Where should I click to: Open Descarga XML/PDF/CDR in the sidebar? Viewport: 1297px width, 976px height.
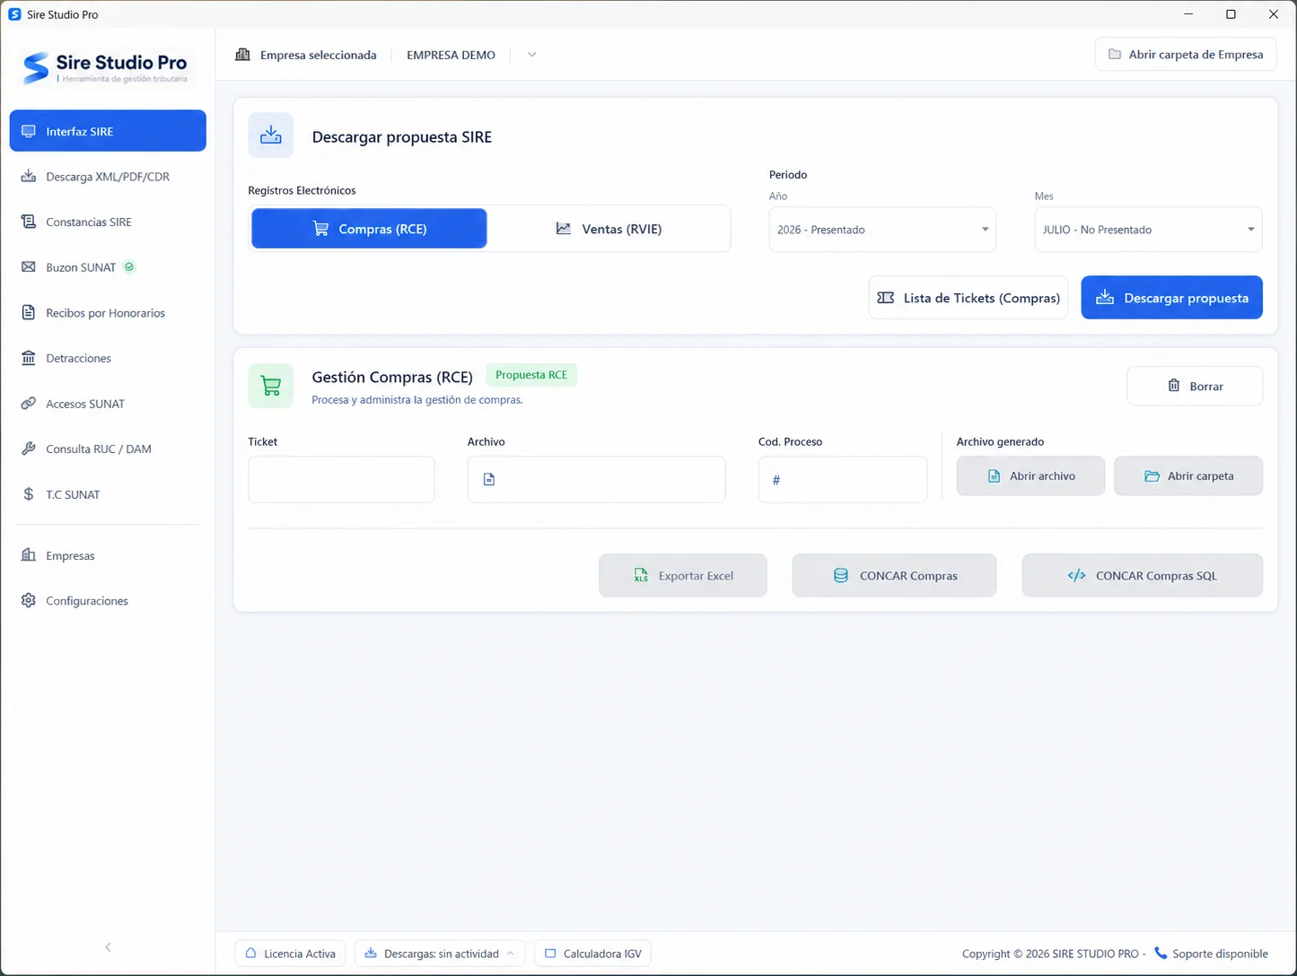(108, 177)
